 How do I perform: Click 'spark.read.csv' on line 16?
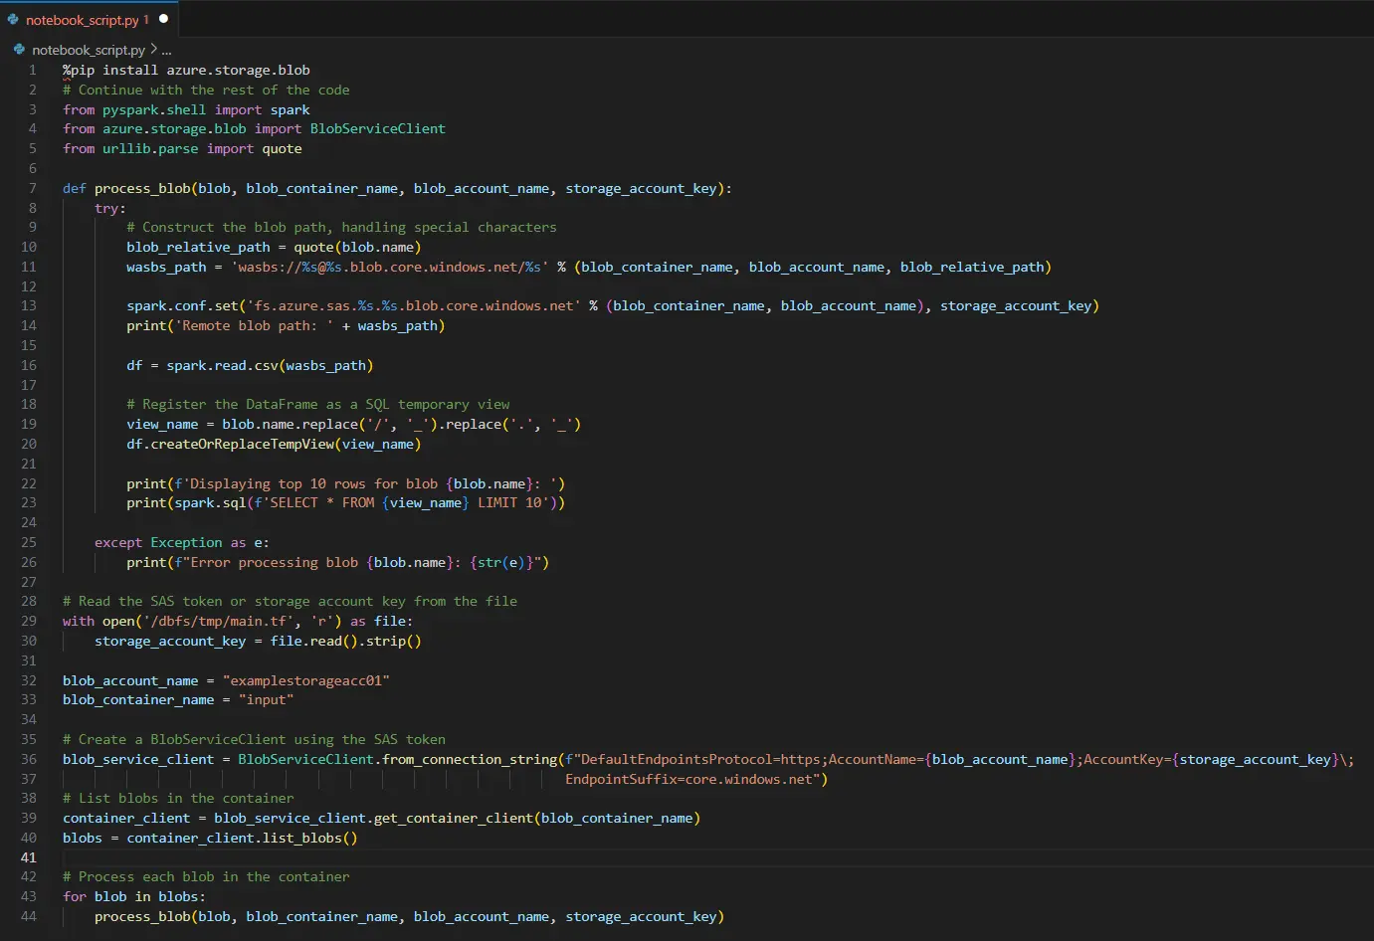[x=222, y=365]
